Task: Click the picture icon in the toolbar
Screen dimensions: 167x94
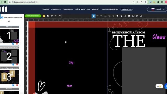Action: pyautogui.click(x=129, y=16)
